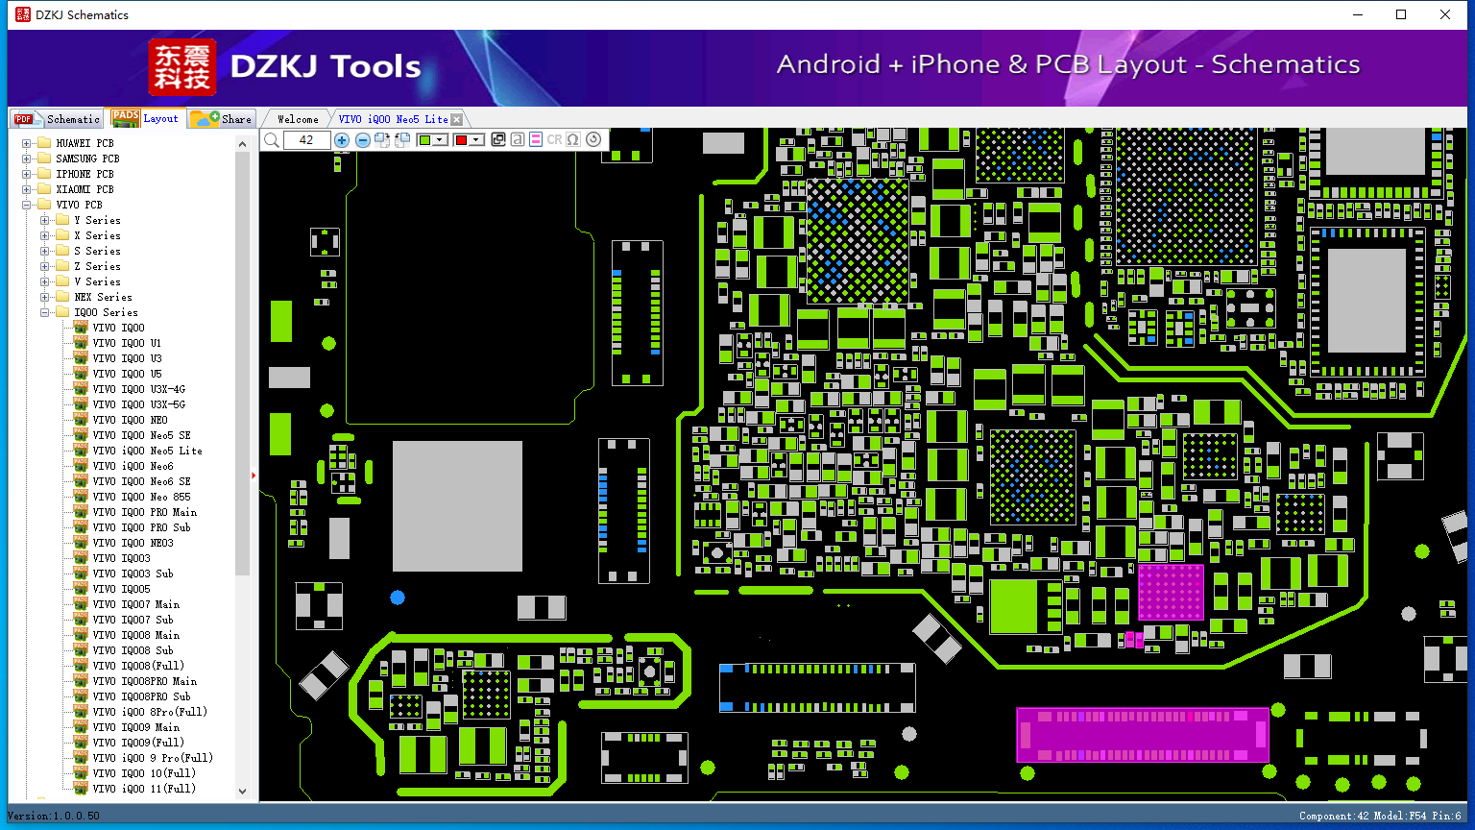The height and width of the screenshot is (830, 1475).
Task: Collapse the VIVO PCB folder
Action: (x=27, y=205)
